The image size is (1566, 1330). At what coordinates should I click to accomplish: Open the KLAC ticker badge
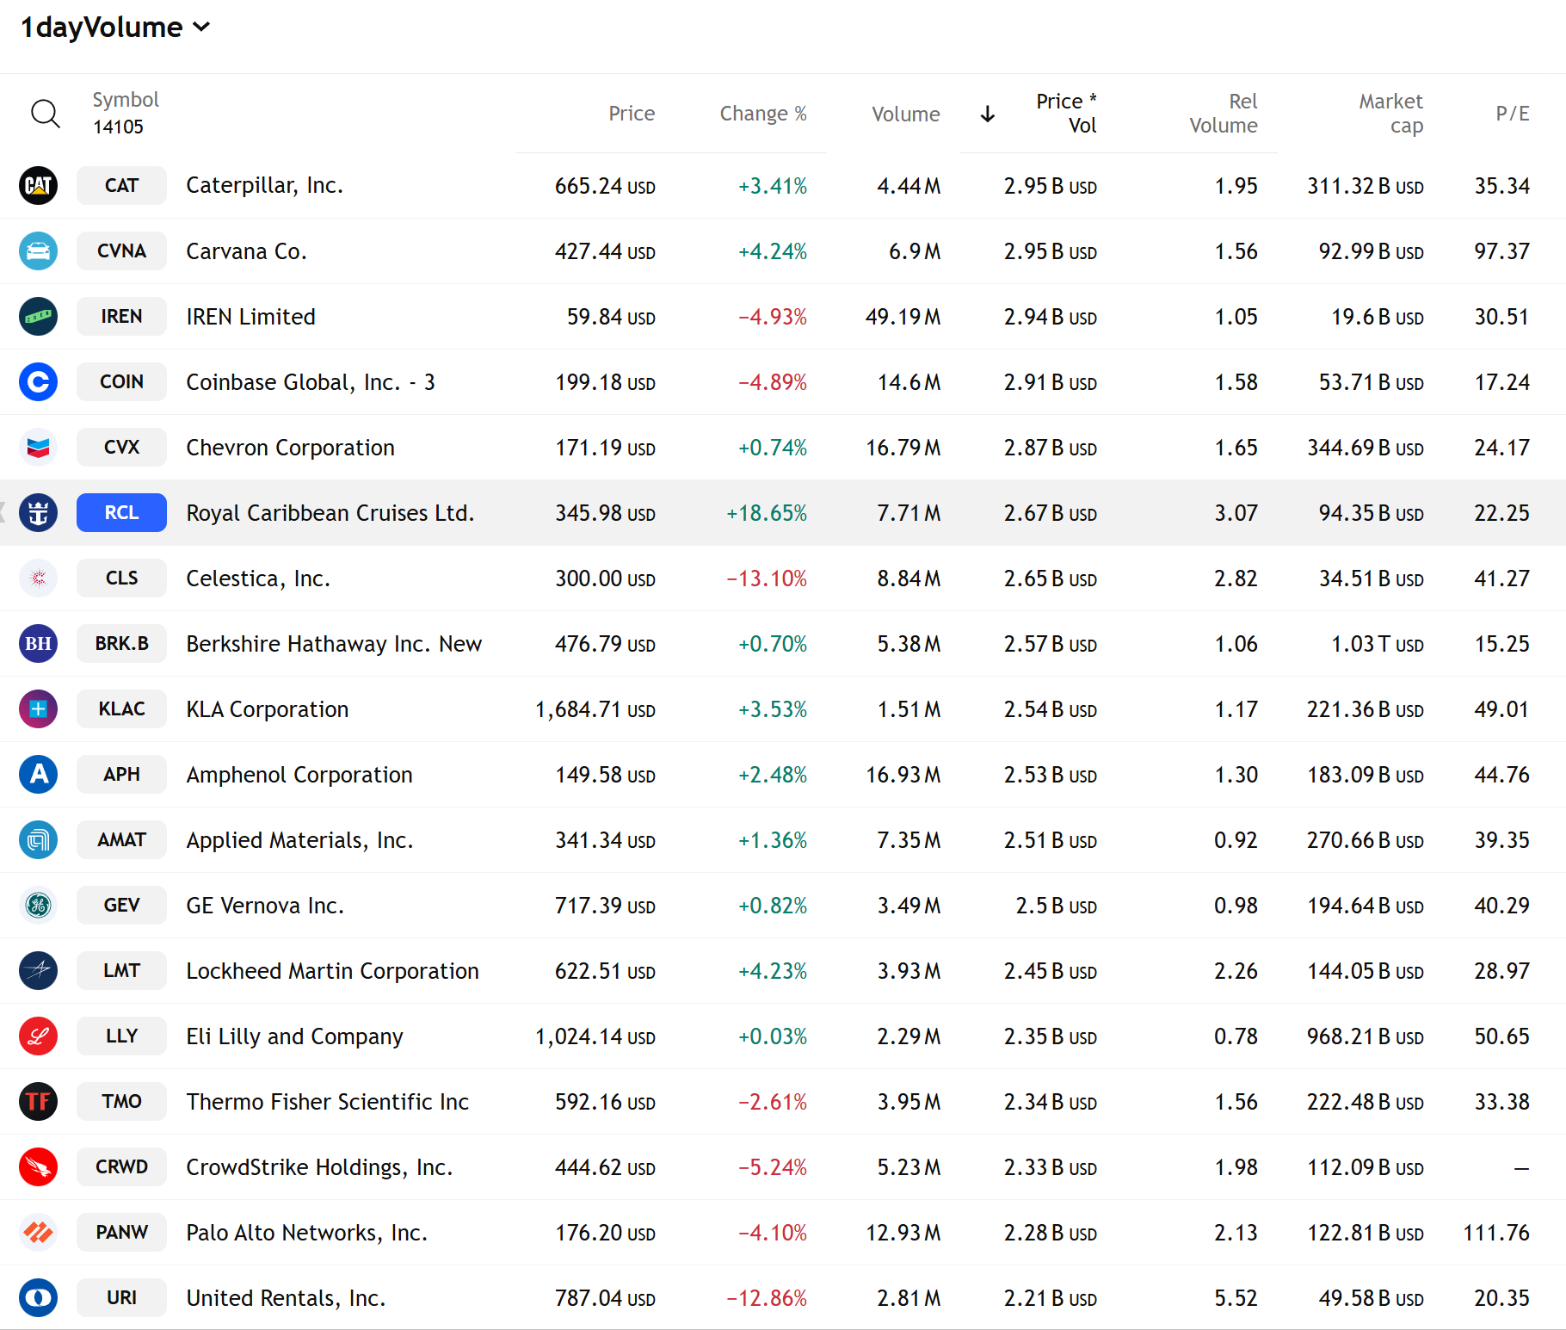point(121,708)
